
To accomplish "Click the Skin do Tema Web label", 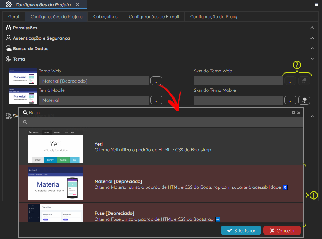I will tap(213, 71).
